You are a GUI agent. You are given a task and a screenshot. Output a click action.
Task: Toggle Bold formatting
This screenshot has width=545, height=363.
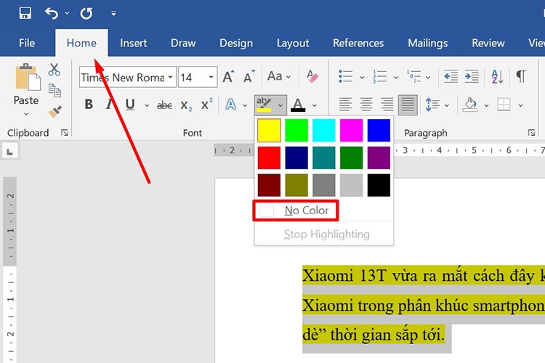click(x=89, y=105)
